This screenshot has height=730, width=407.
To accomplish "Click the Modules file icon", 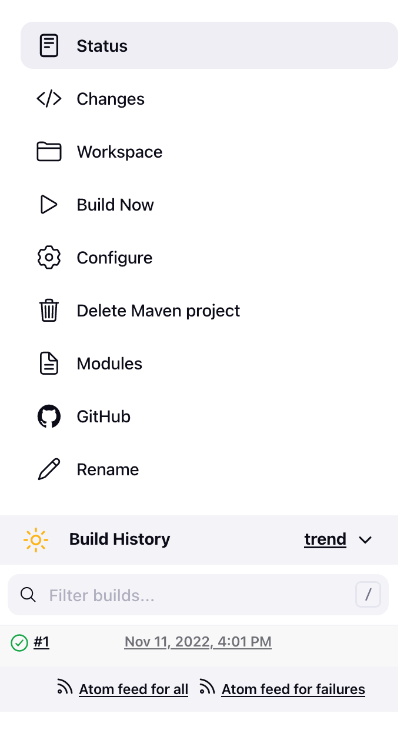I will (49, 364).
